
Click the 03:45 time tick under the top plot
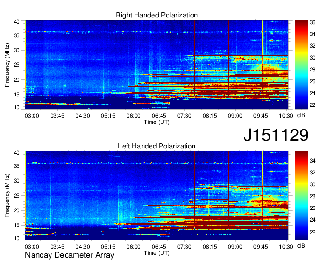57,116
